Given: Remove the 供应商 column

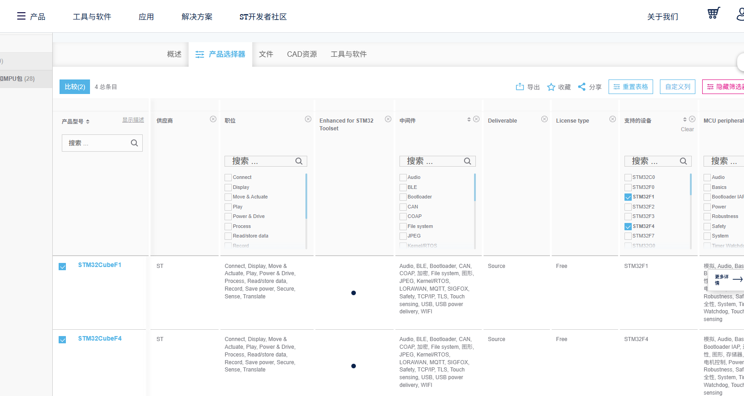Looking at the screenshot, I should pos(213,119).
